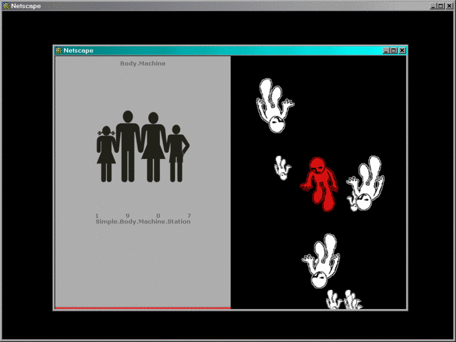Maximize the inner Netscape window
This screenshot has width=456, height=342.
tap(393, 51)
